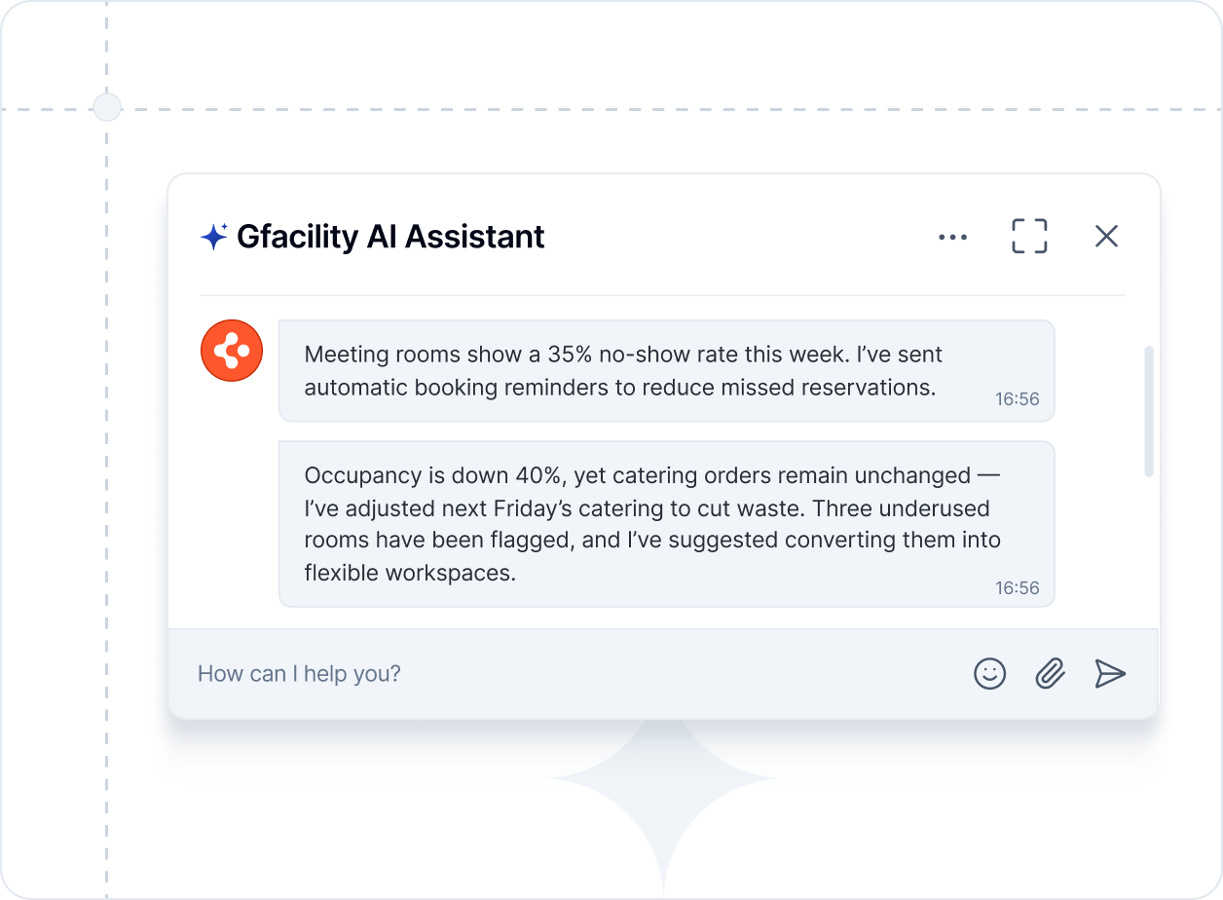Click the blue sparkle AI icon

click(x=213, y=237)
